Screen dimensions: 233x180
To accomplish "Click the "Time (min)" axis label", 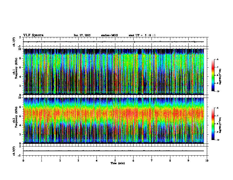I will 118,163.
